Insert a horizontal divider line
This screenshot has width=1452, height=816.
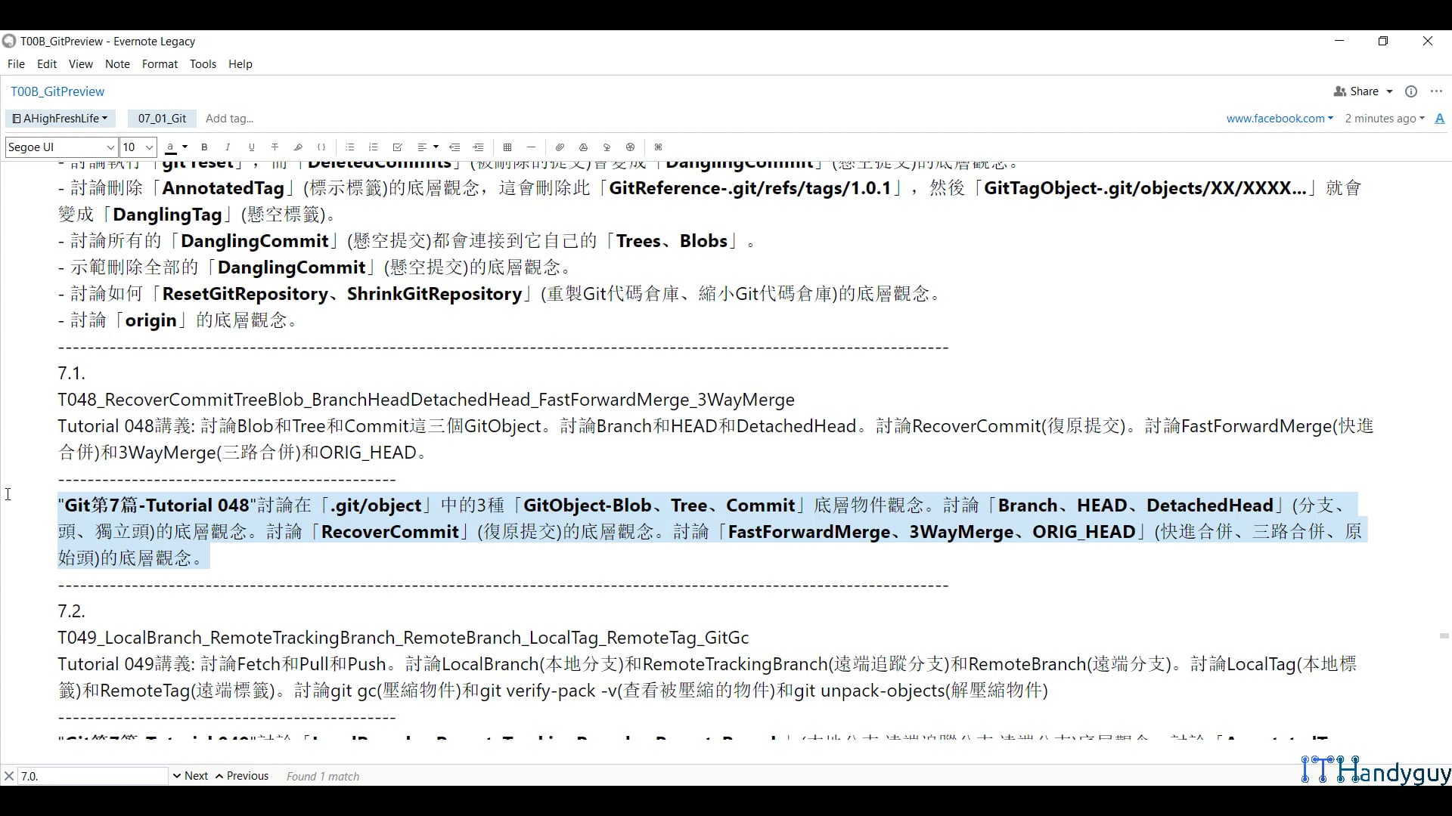coord(531,147)
